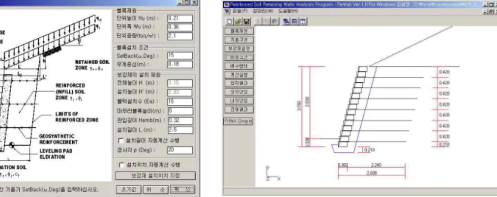Click the 외적안정 sidebar button
Screen dimensions: 497x197
click(x=239, y=92)
